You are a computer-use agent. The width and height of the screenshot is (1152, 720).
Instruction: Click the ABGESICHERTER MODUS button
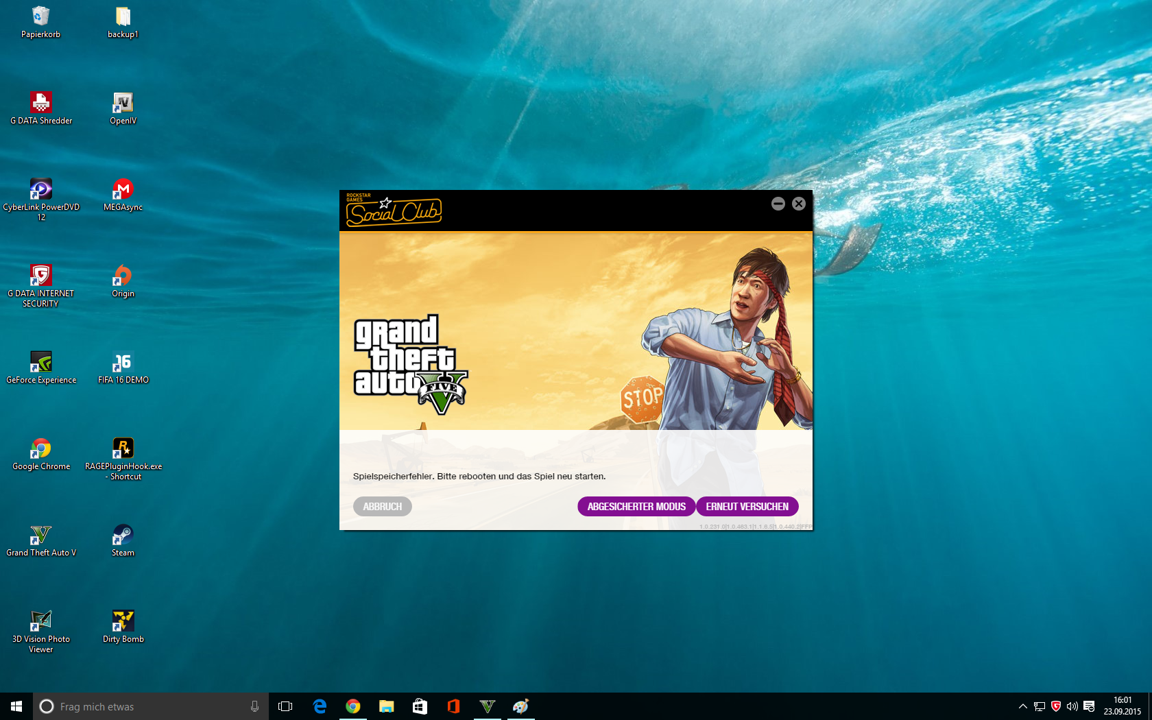click(x=636, y=507)
